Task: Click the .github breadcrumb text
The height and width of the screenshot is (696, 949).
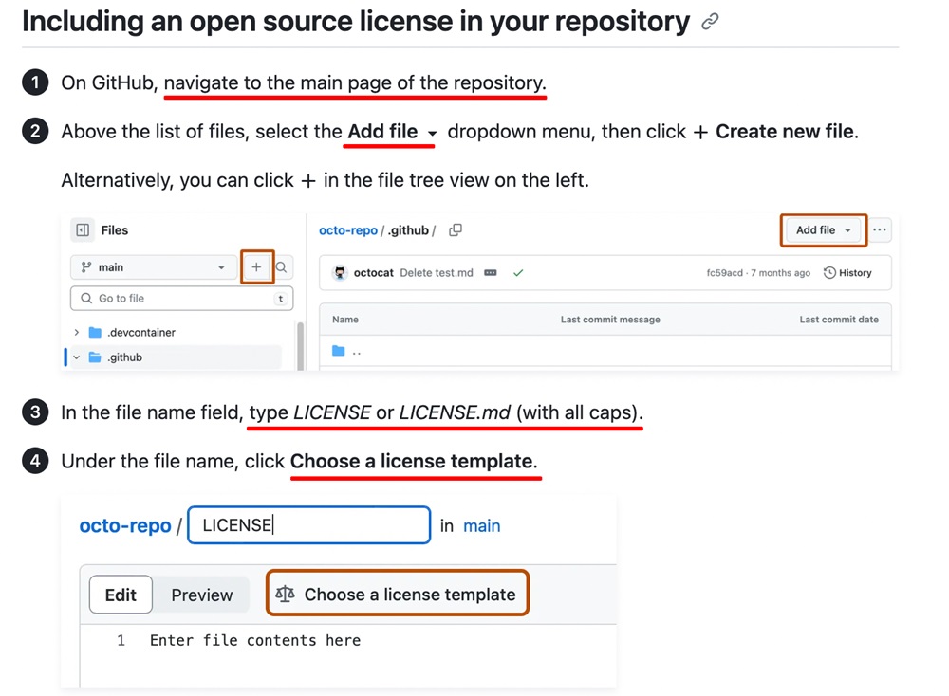Action: [408, 230]
